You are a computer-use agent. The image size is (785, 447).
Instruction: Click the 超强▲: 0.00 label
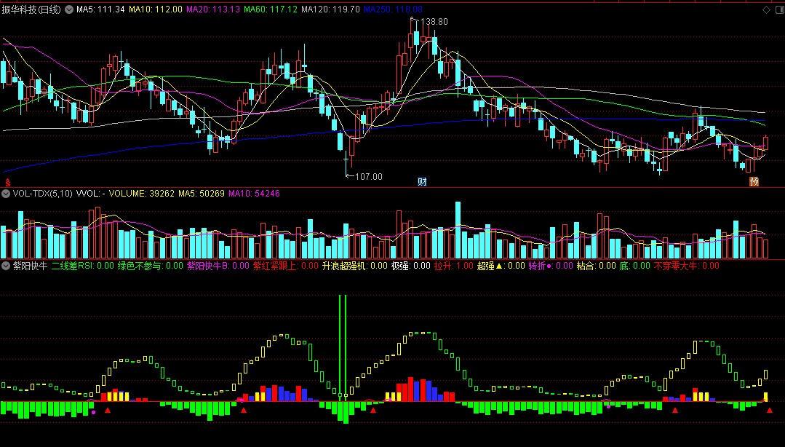point(501,266)
